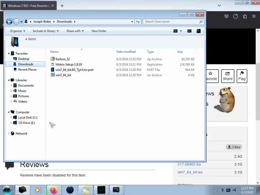
Task: Open the media player taskbar icon
Action: tap(38, 190)
